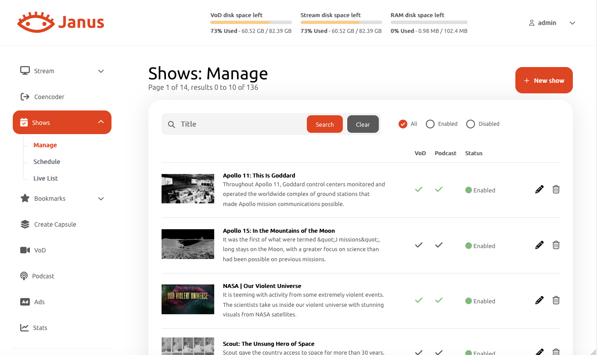This screenshot has width=597, height=355.
Task: Focus the Title search input field
Action: point(241,124)
